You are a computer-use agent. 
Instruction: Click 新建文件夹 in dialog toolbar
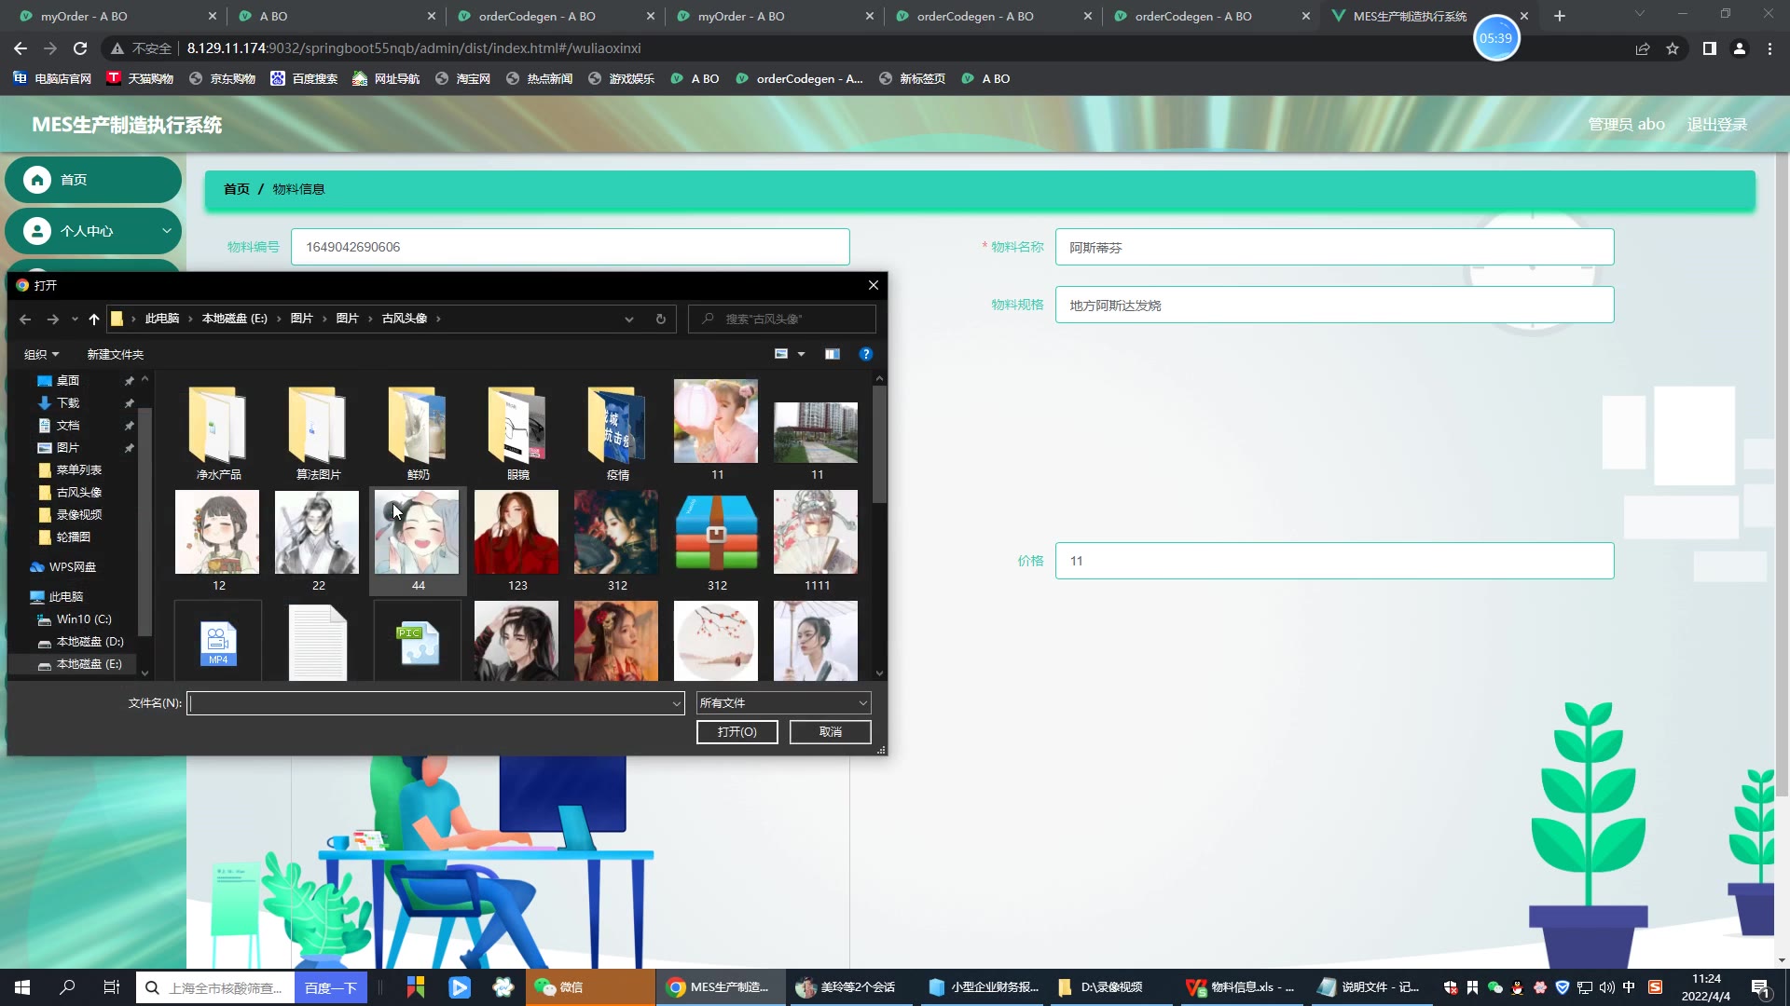tap(115, 354)
